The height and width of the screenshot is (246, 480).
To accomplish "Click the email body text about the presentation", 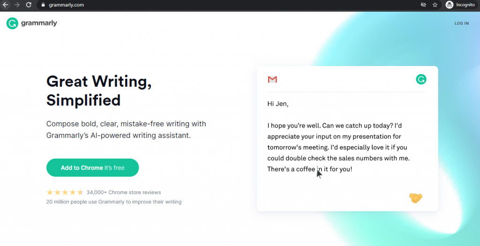I will tap(338, 147).
